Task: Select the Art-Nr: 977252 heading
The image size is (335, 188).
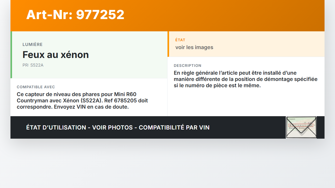Action: coord(75,15)
